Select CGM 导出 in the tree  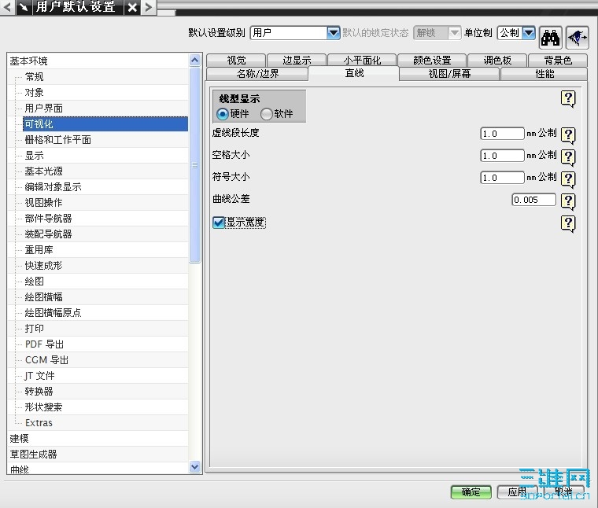pyautogui.click(x=46, y=359)
